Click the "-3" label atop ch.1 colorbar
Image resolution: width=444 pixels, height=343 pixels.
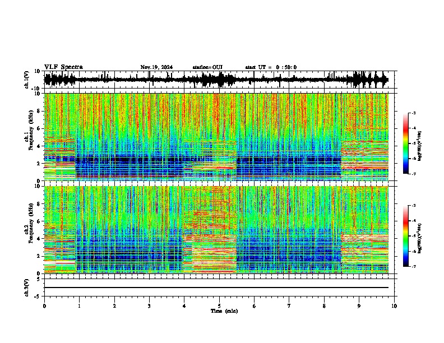pyautogui.click(x=414, y=113)
